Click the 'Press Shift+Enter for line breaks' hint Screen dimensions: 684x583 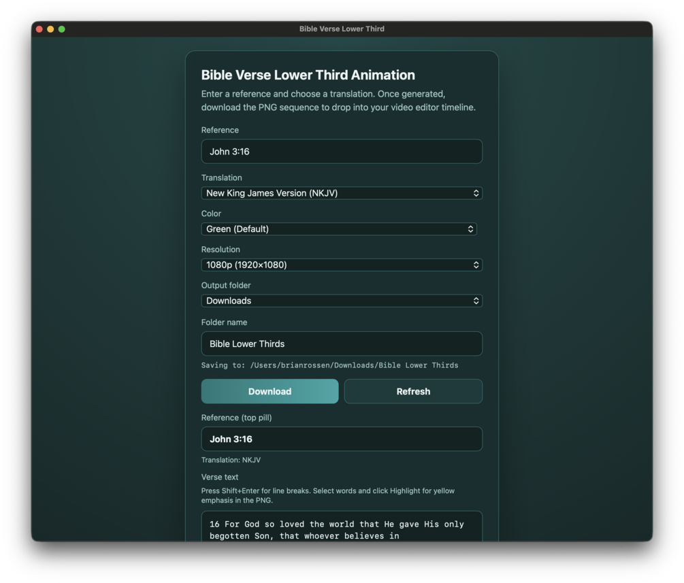pos(327,495)
